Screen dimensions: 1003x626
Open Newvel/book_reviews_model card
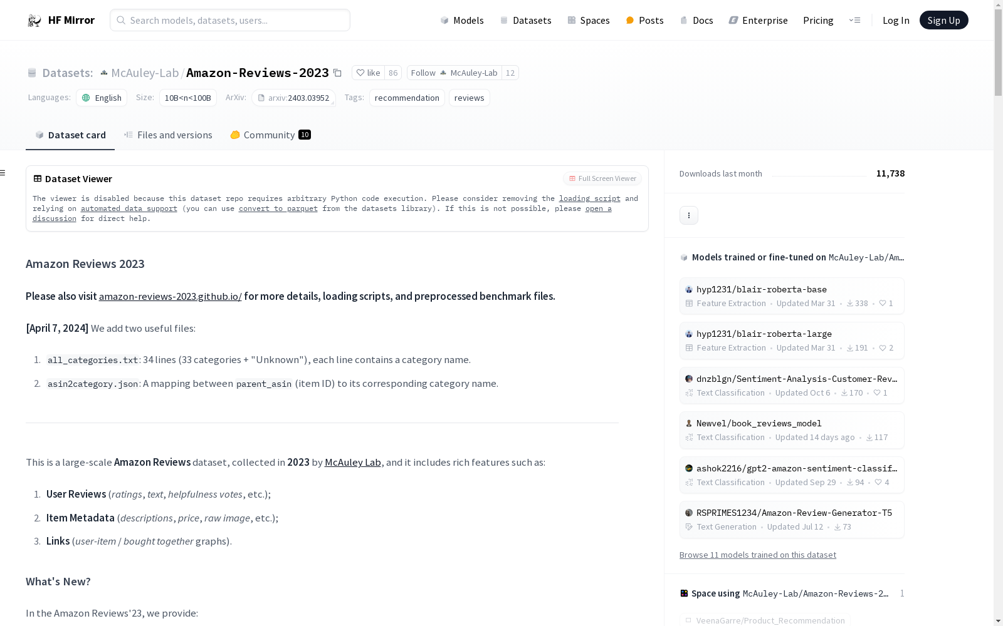[x=792, y=430]
